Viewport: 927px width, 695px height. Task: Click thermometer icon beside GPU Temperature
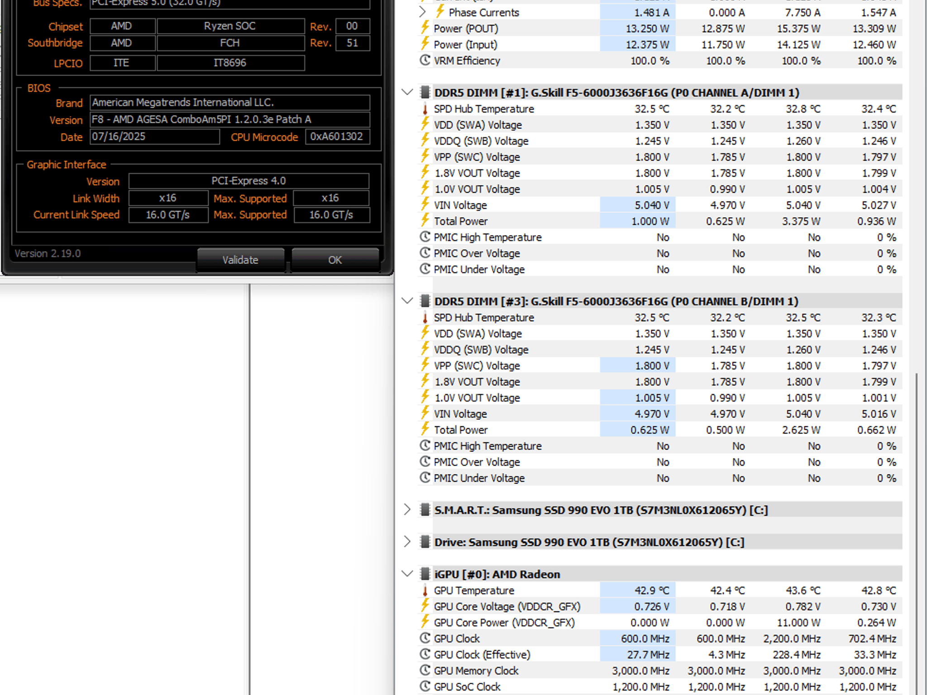coord(425,590)
